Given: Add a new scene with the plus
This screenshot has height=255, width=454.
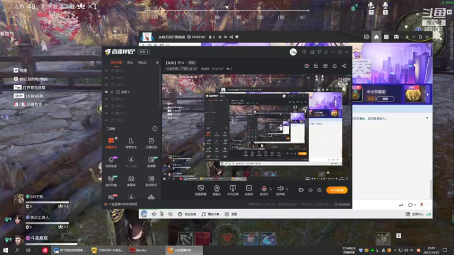Looking at the screenshot, I should (157, 62).
